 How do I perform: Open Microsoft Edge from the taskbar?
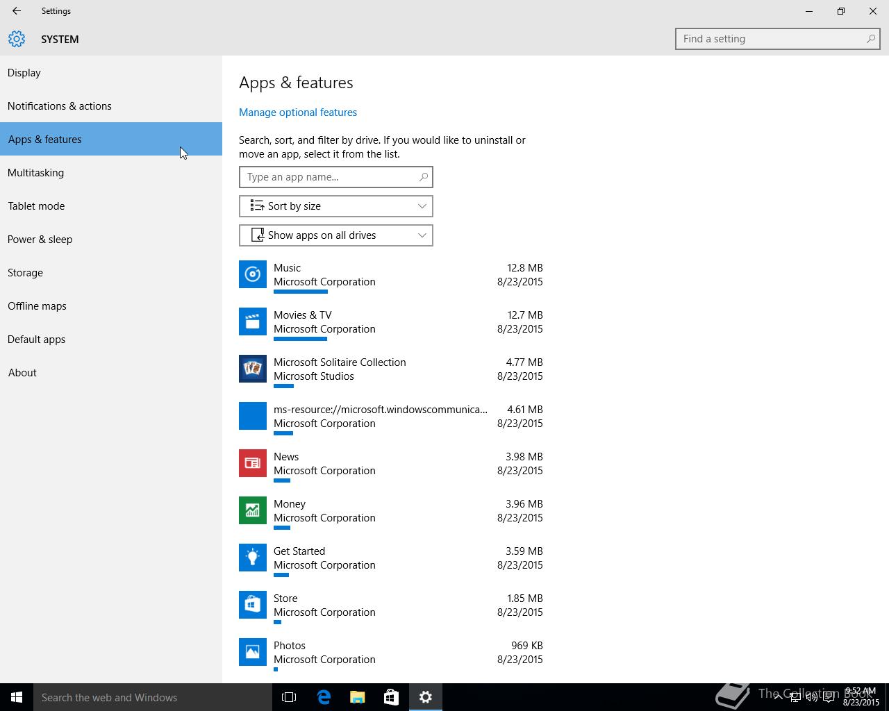tap(324, 697)
